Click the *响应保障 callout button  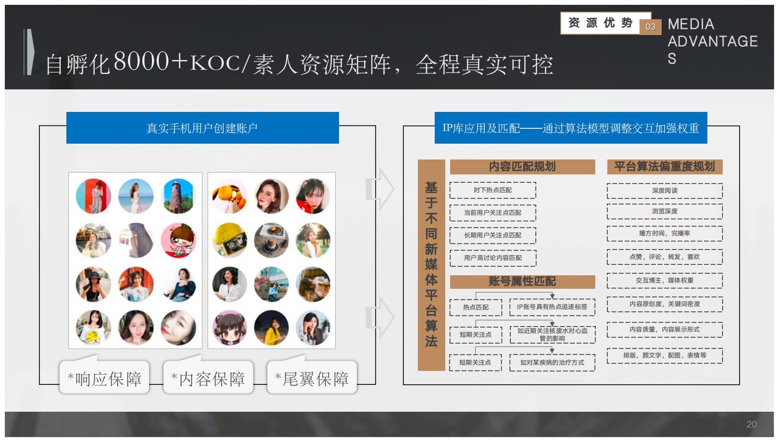point(104,379)
